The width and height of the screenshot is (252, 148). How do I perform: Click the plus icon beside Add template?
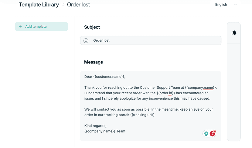point(20,26)
